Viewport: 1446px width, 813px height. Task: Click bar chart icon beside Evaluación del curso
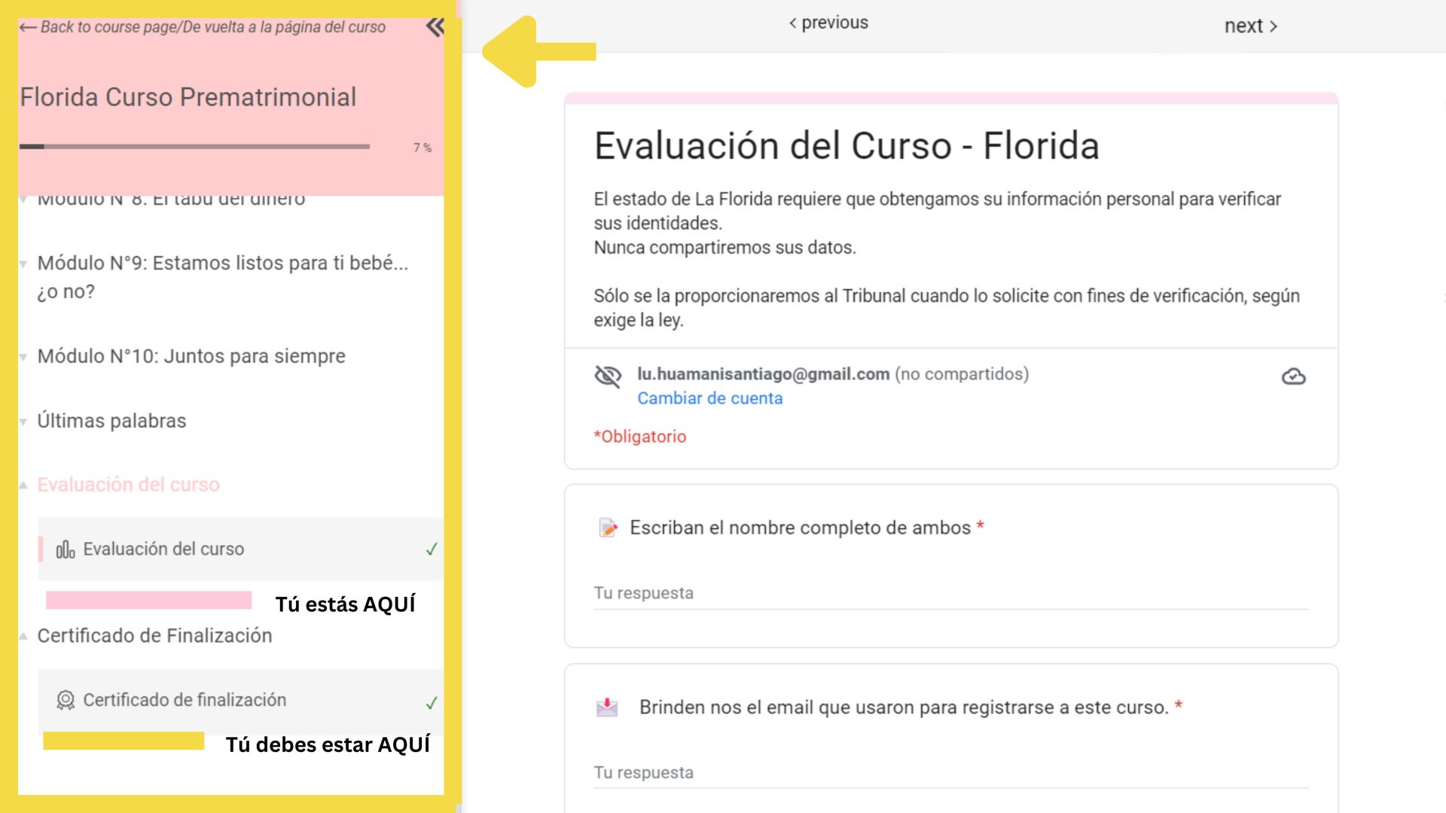point(66,550)
